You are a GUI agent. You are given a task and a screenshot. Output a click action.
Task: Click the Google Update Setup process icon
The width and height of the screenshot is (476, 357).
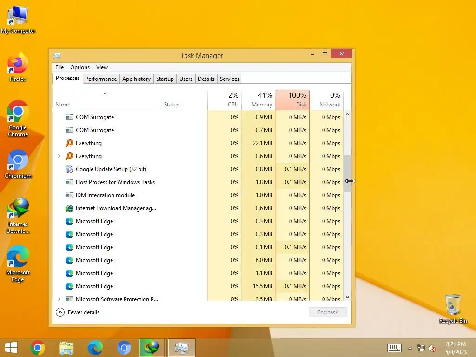(x=69, y=169)
